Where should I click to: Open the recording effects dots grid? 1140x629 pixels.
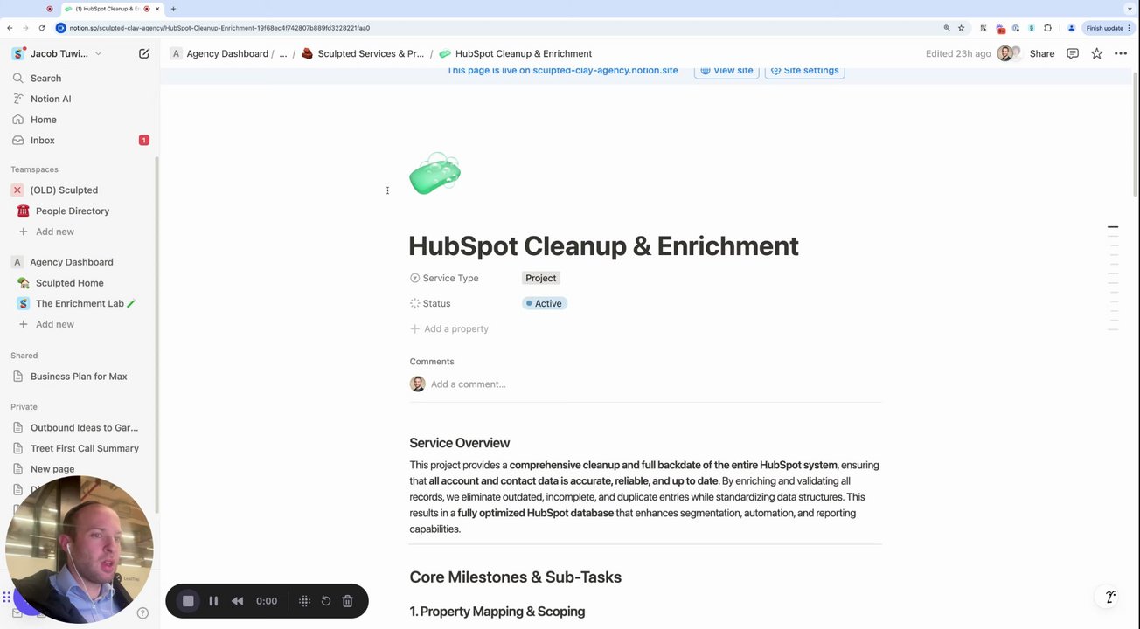click(x=304, y=601)
